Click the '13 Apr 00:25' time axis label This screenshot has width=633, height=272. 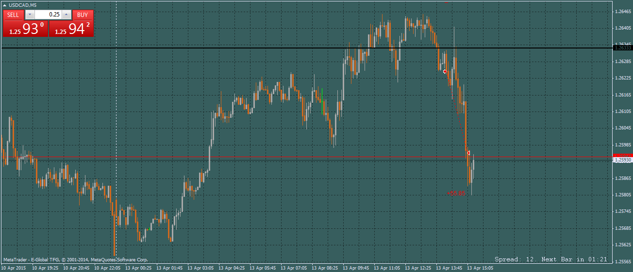[x=138, y=268]
